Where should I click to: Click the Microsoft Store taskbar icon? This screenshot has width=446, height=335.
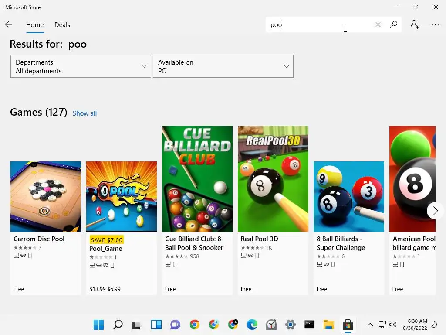tap(348, 325)
